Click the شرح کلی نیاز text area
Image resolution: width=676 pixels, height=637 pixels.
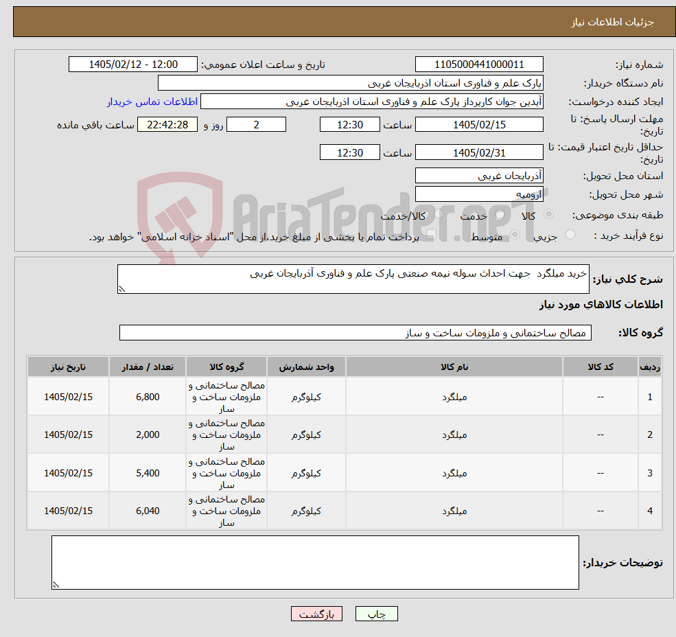point(353,279)
